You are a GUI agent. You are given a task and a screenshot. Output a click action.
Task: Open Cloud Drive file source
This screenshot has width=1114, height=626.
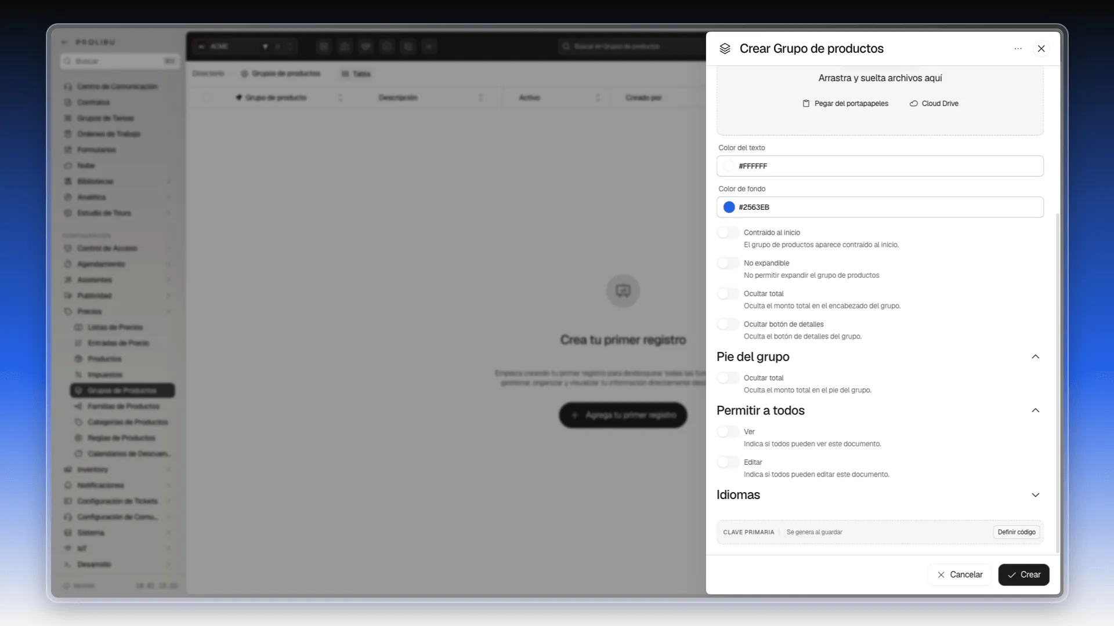[x=934, y=103]
